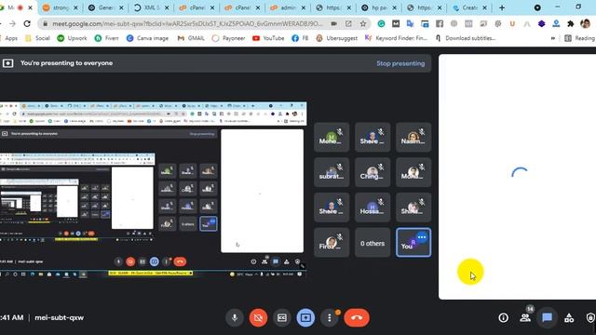
Task: Open the Activities icon
Action: pos(569,317)
